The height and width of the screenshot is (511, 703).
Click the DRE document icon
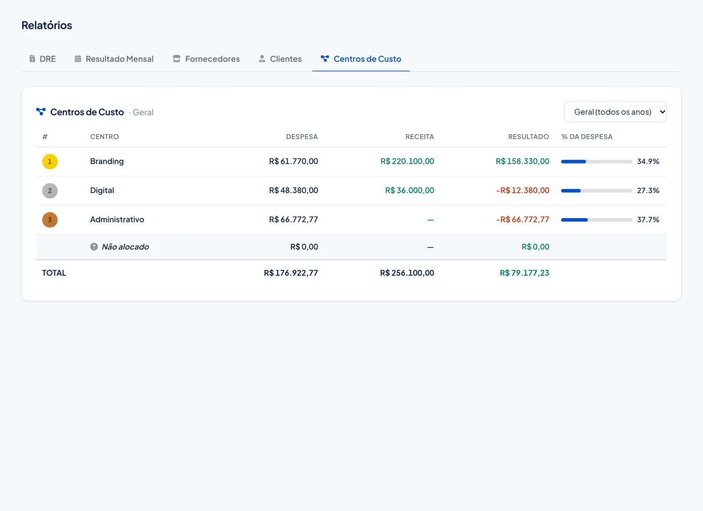pyautogui.click(x=32, y=58)
